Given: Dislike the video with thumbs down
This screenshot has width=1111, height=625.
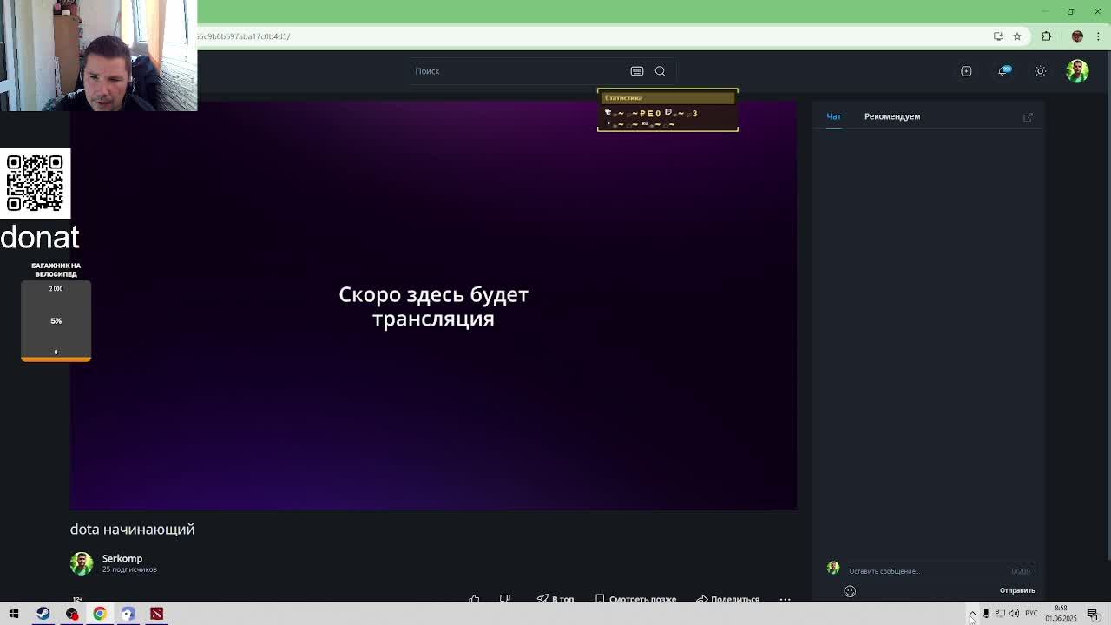Looking at the screenshot, I should point(505,599).
